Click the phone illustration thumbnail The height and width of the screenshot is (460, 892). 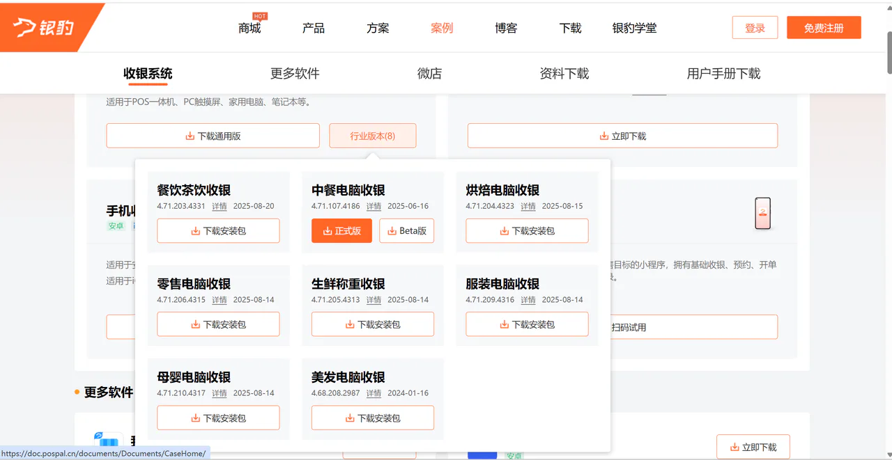(763, 213)
